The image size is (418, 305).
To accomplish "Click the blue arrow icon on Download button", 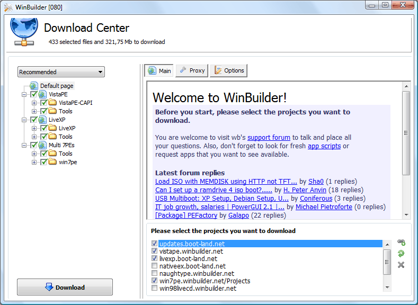I will (x=49, y=287).
